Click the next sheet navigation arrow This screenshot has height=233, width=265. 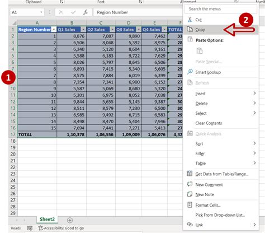point(25,220)
